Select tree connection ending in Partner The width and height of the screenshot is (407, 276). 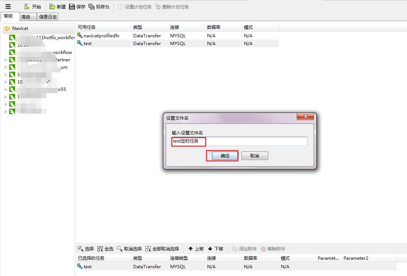[39, 60]
